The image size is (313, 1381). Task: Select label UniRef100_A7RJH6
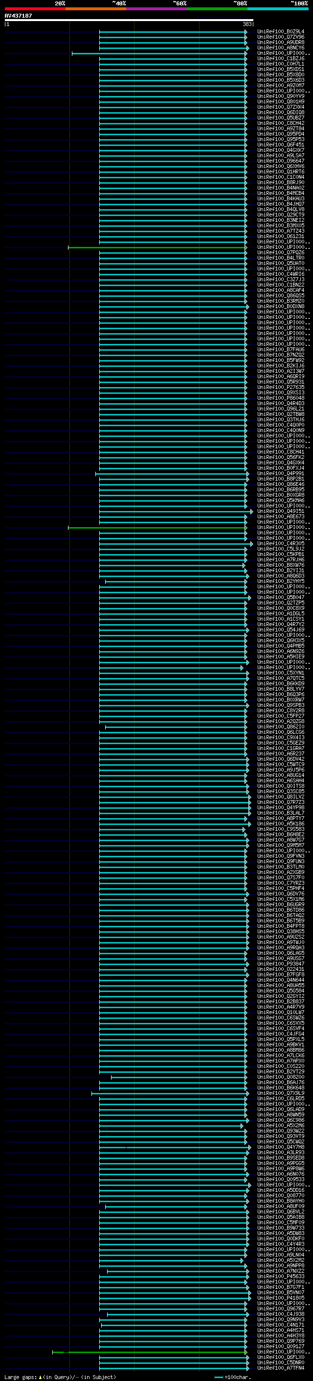tap(280, 559)
